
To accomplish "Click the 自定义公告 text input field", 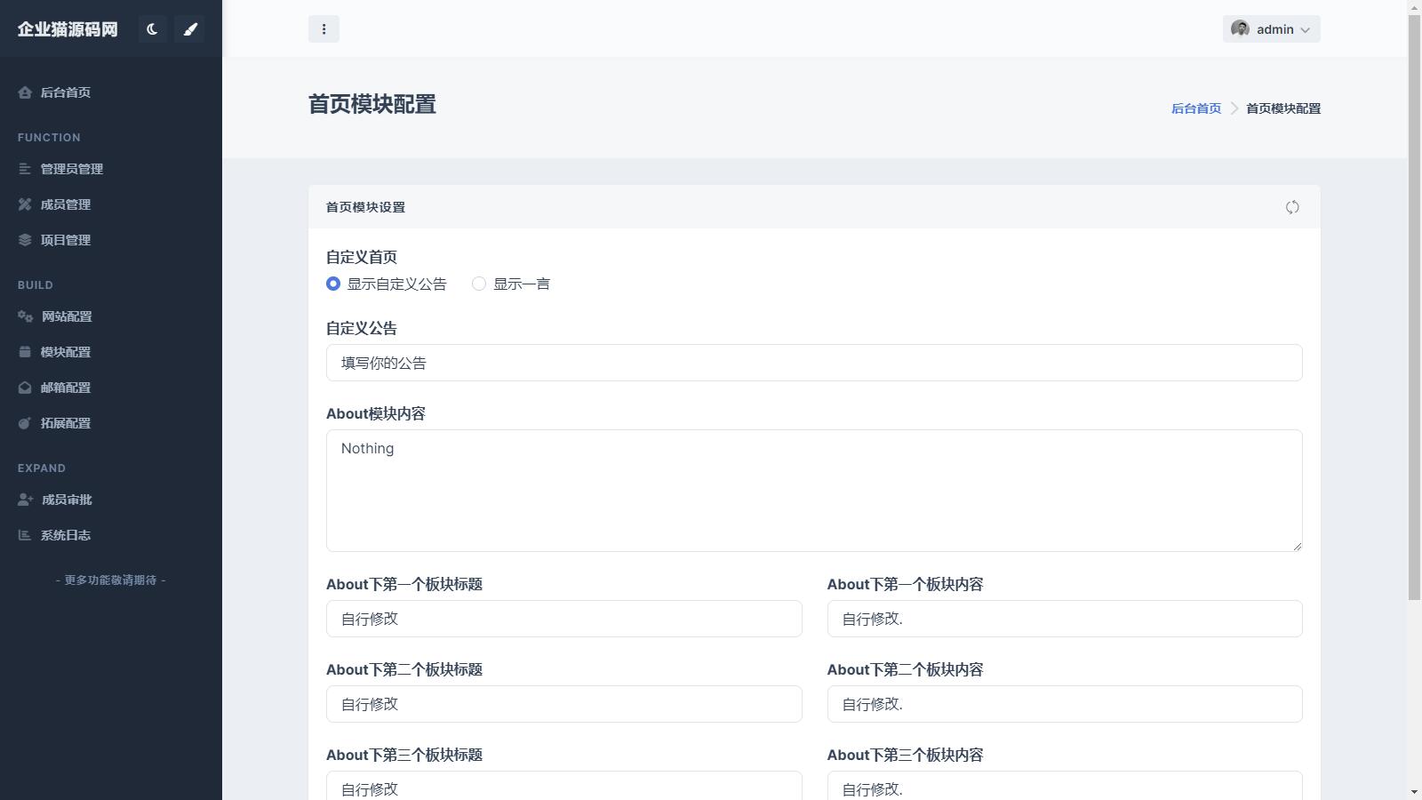I will [813, 363].
